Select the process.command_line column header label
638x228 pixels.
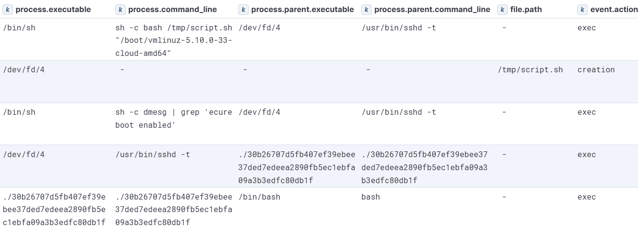coord(172,10)
